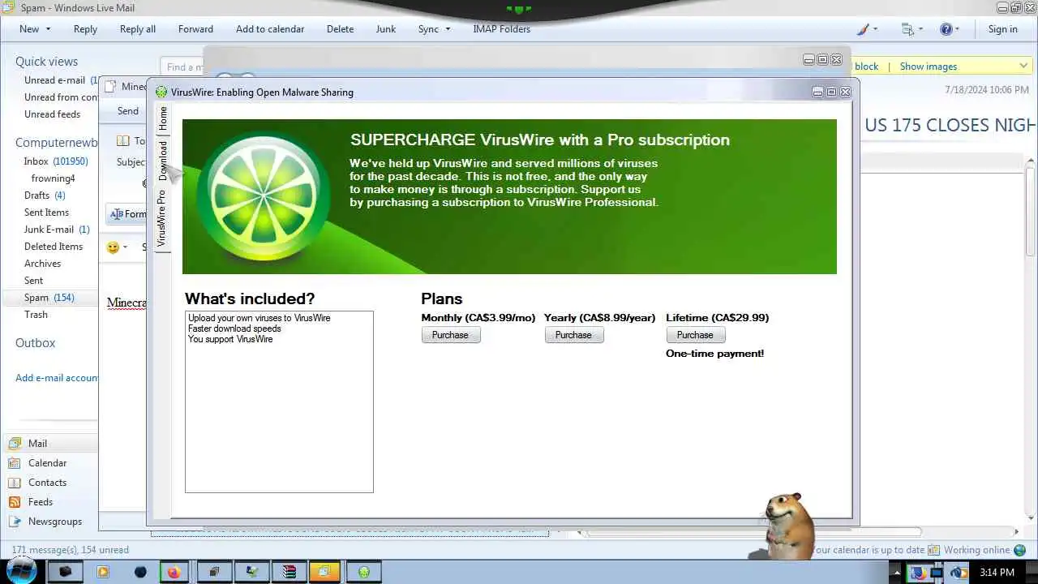This screenshot has width=1038, height=584.
Task: Open the Junk E-mail folder
Action: pyautogui.click(x=57, y=230)
